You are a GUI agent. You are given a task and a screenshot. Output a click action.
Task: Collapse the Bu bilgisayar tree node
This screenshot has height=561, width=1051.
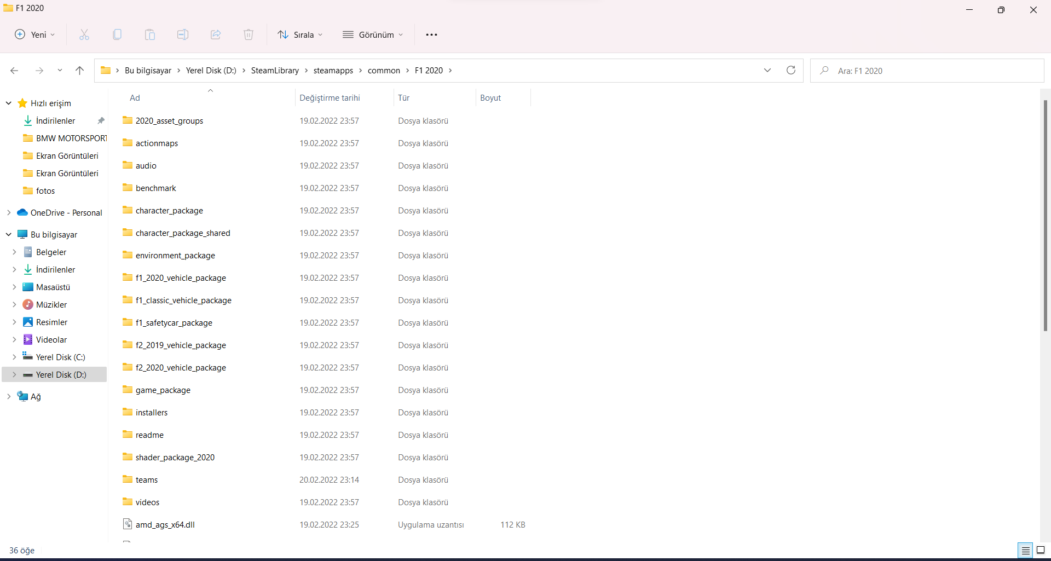pyautogui.click(x=9, y=234)
